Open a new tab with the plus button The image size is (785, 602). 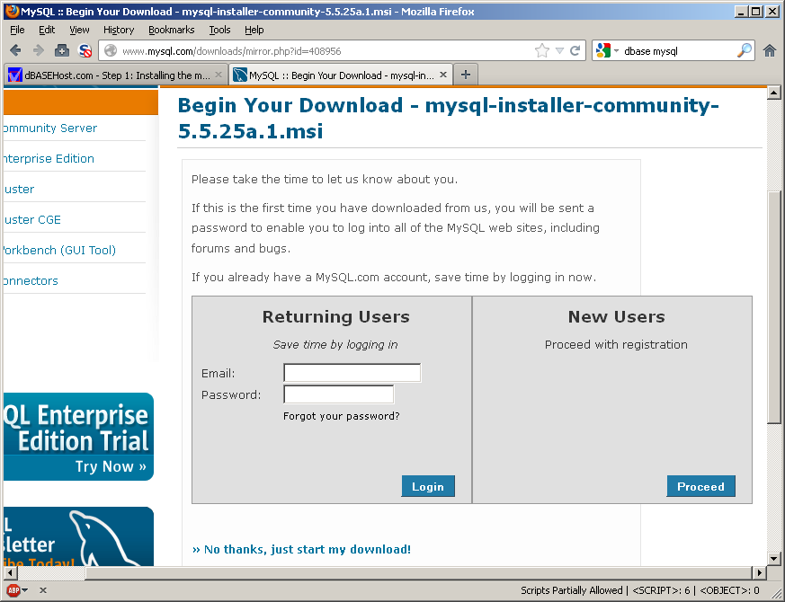466,75
